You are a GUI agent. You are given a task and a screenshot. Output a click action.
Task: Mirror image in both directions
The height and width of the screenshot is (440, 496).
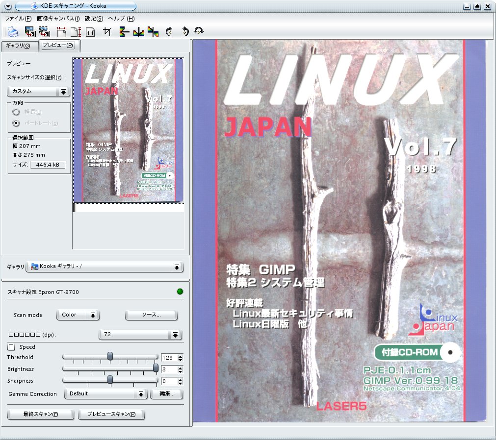[x=153, y=31]
